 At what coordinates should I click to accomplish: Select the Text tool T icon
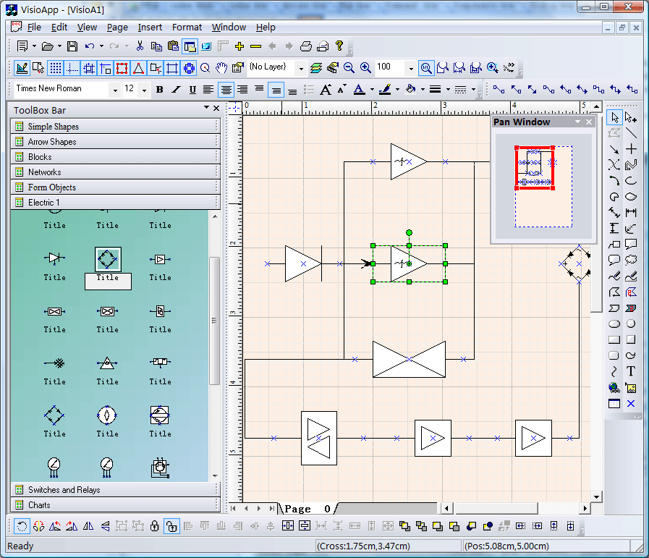(x=631, y=371)
